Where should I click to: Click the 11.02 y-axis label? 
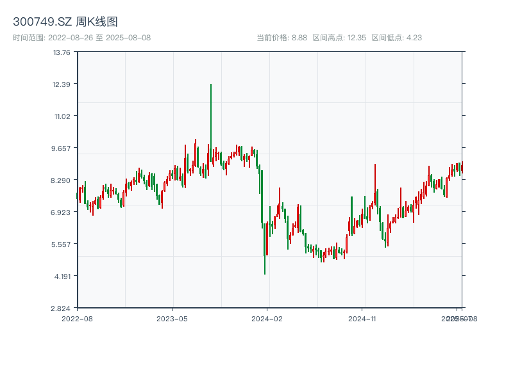[62, 116]
